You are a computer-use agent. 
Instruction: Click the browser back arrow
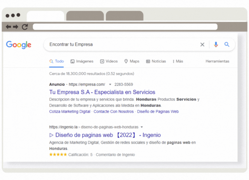click(x=8, y=27)
